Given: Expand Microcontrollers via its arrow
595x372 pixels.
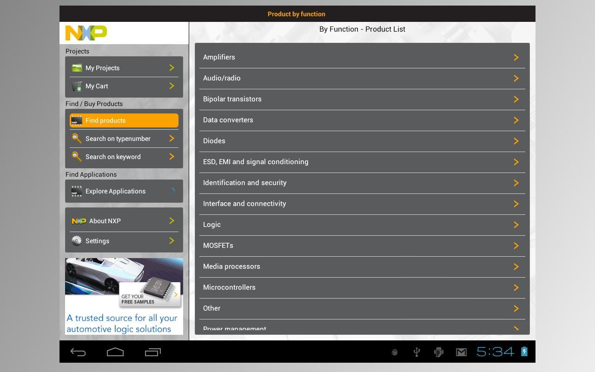Looking at the screenshot, I should [516, 287].
